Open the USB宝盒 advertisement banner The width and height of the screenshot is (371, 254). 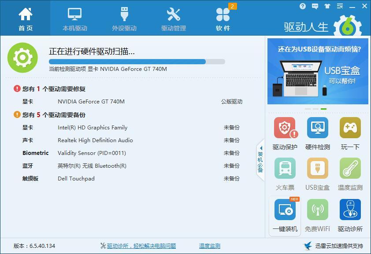318,71
